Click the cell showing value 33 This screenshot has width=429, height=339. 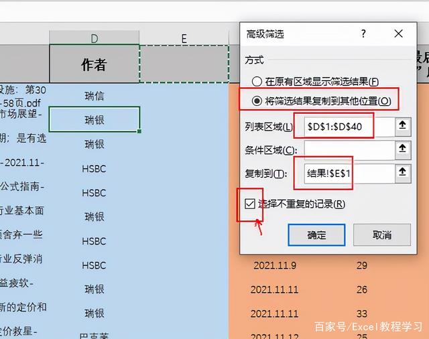click(362, 314)
